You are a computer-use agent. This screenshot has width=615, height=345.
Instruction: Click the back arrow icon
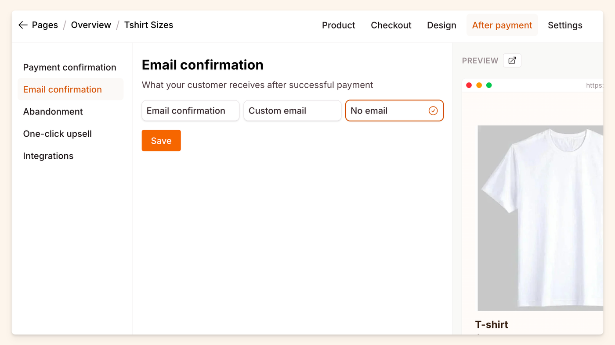[23, 25]
